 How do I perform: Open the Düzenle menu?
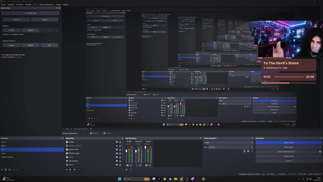click(11, 5)
